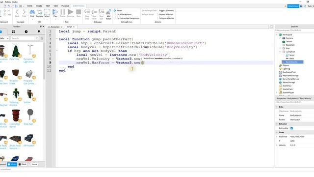
Task: Collapse the Behavior properties section
Action: (277, 124)
